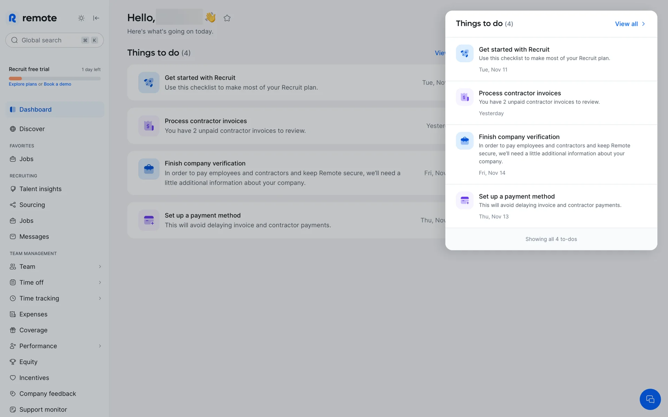The width and height of the screenshot is (668, 417).
Task: Collapse the sidebar with arrow icon
Action: tap(96, 18)
